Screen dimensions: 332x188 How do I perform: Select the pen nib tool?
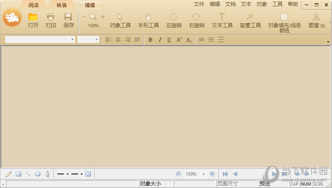pyautogui.click(x=47, y=174)
